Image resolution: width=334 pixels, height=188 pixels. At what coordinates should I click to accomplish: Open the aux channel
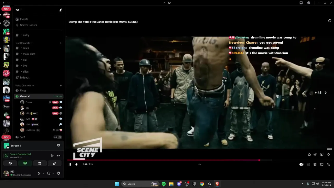pos(39,60)
